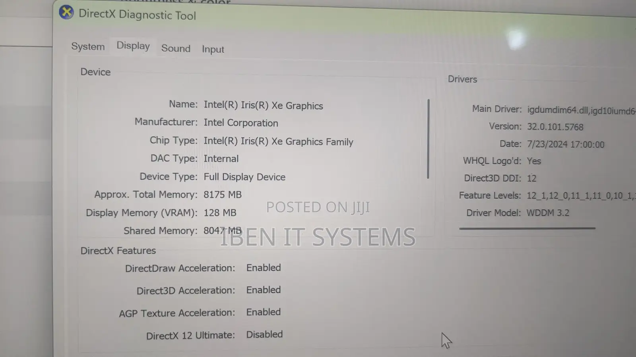Click the manufacturer value Intel Corporation

click(x=241, y=123)
